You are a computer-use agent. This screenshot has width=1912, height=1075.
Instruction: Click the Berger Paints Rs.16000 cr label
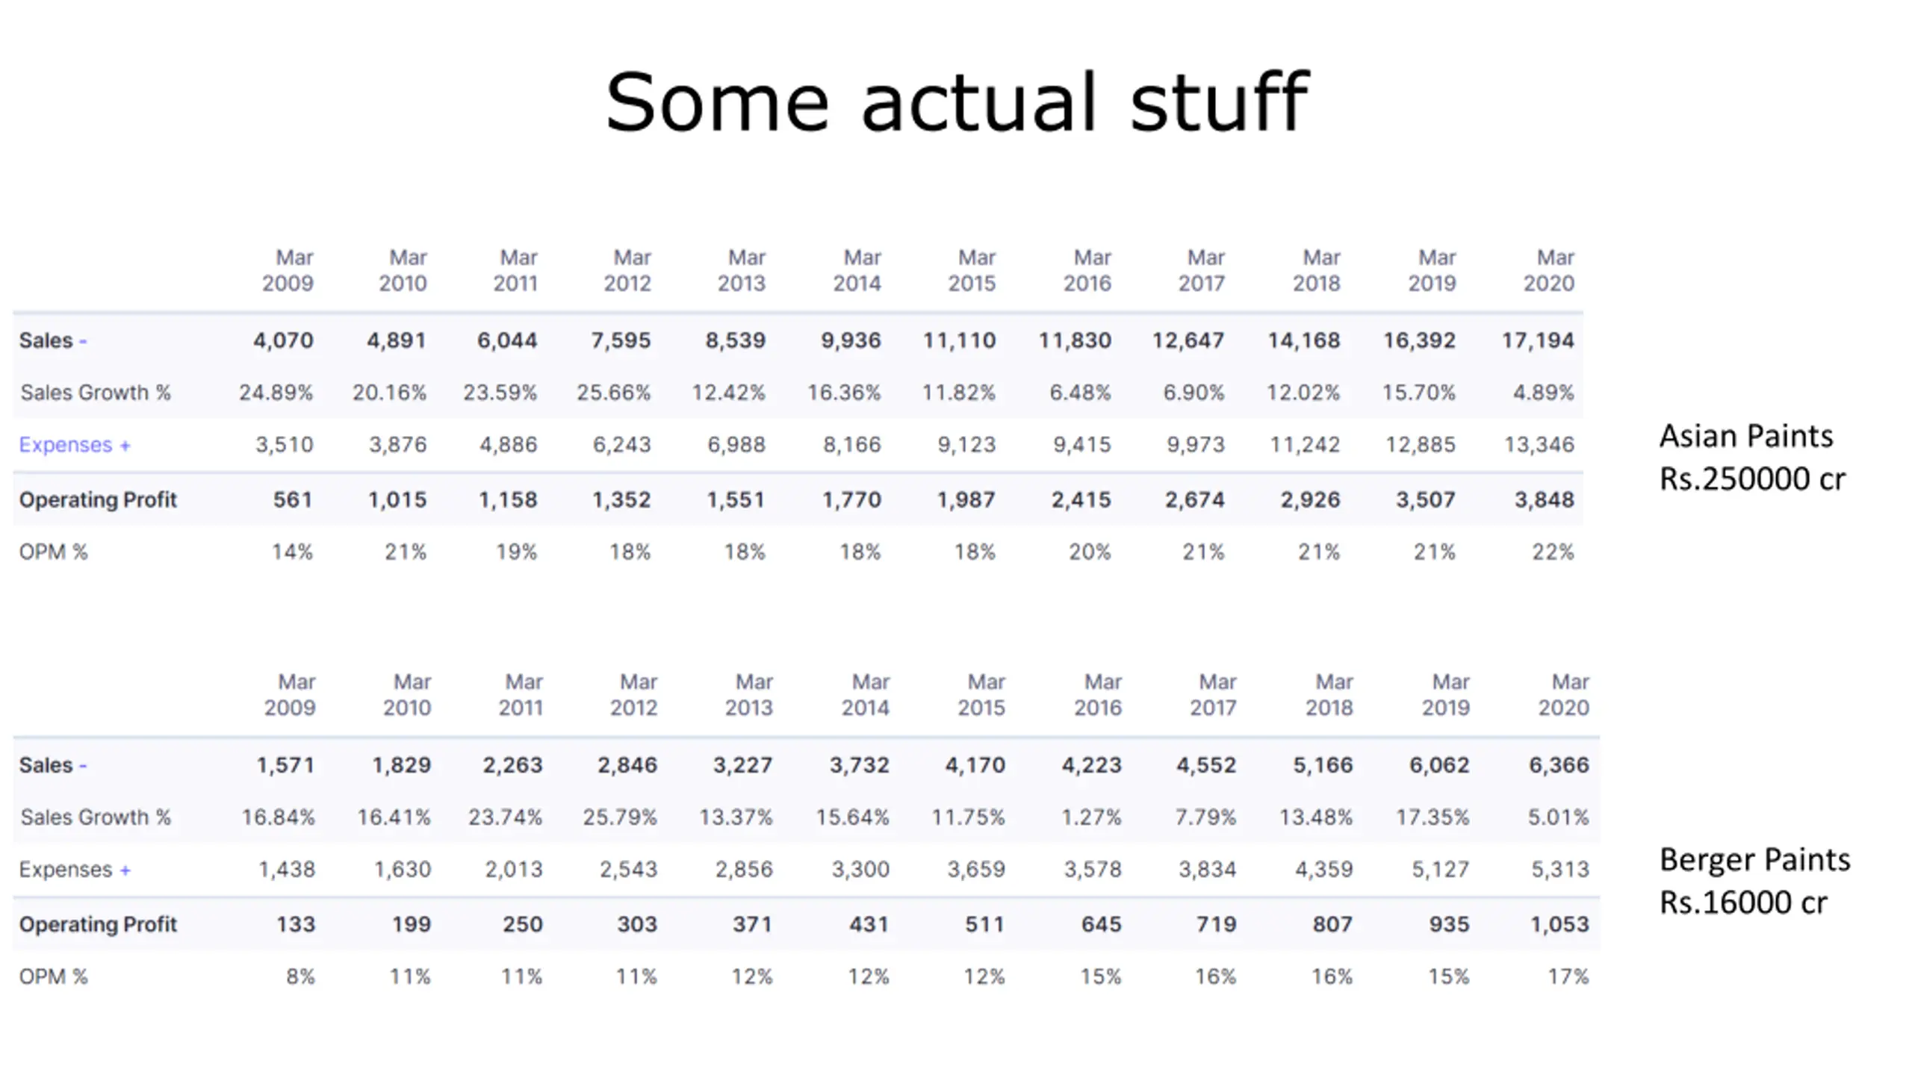[1754, 881]
